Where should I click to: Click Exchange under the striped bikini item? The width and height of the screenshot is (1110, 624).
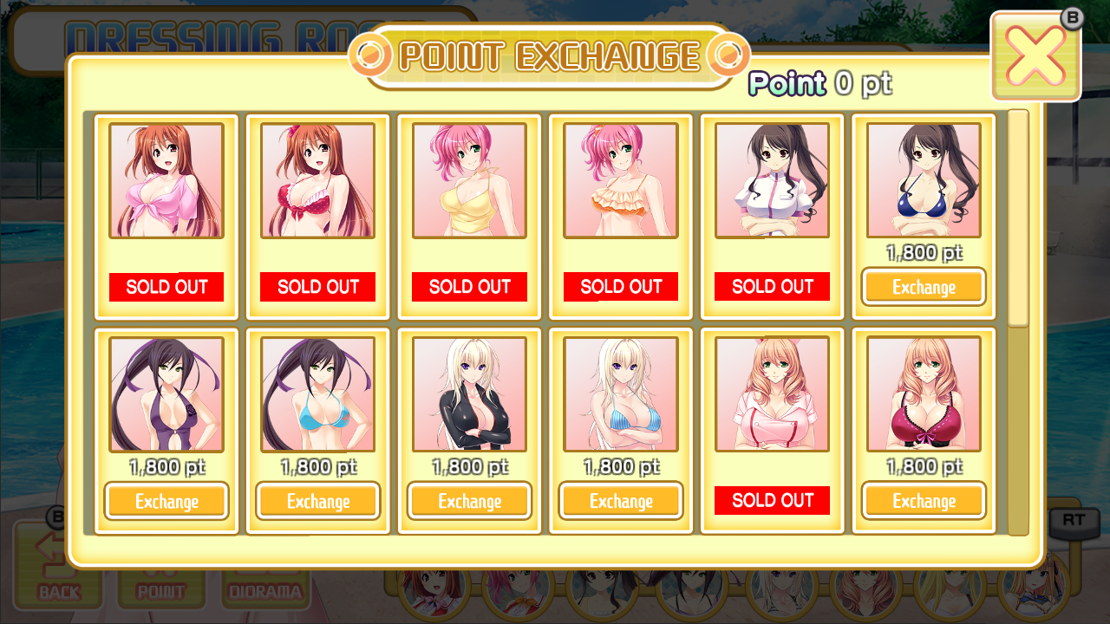[621, 501]
